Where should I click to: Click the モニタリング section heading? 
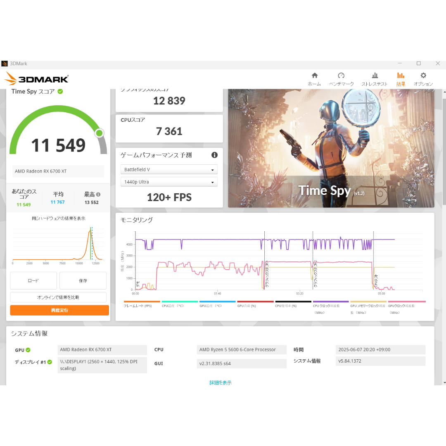[137, 220]
